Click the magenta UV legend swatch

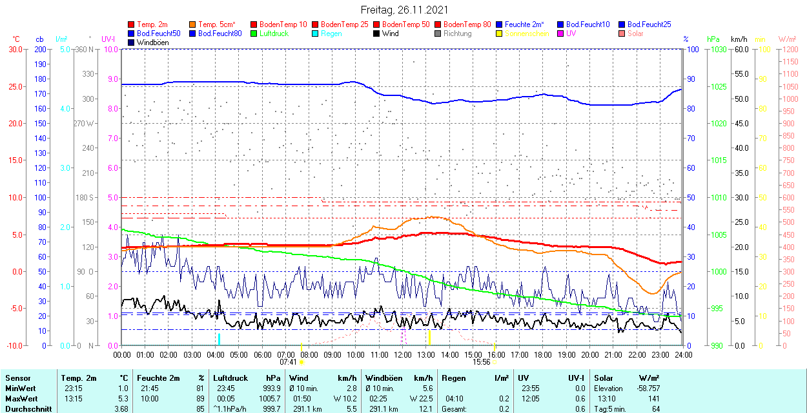coord(560,34)
